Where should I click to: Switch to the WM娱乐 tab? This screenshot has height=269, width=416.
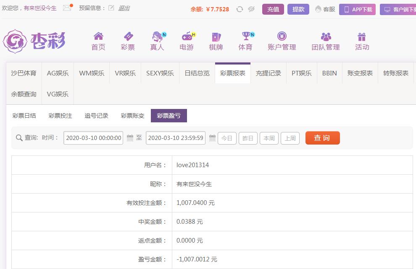[x=92, y=73]
